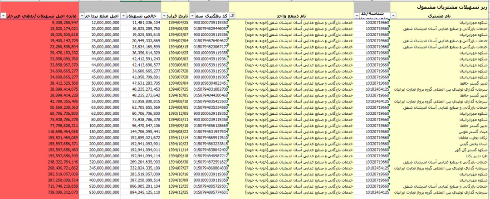Open filter dropdown for نام مشتری column
Screen dimensions: 490x199
pos(393,15)
